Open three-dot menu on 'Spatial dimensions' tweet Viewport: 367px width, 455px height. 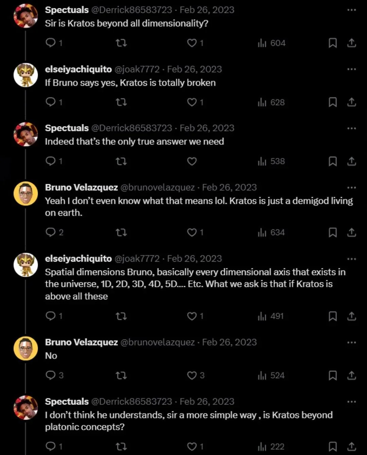click(352, 259)
